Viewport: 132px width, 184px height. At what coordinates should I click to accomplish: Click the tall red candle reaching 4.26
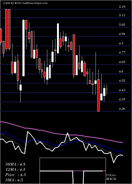(x=98, y=95)
